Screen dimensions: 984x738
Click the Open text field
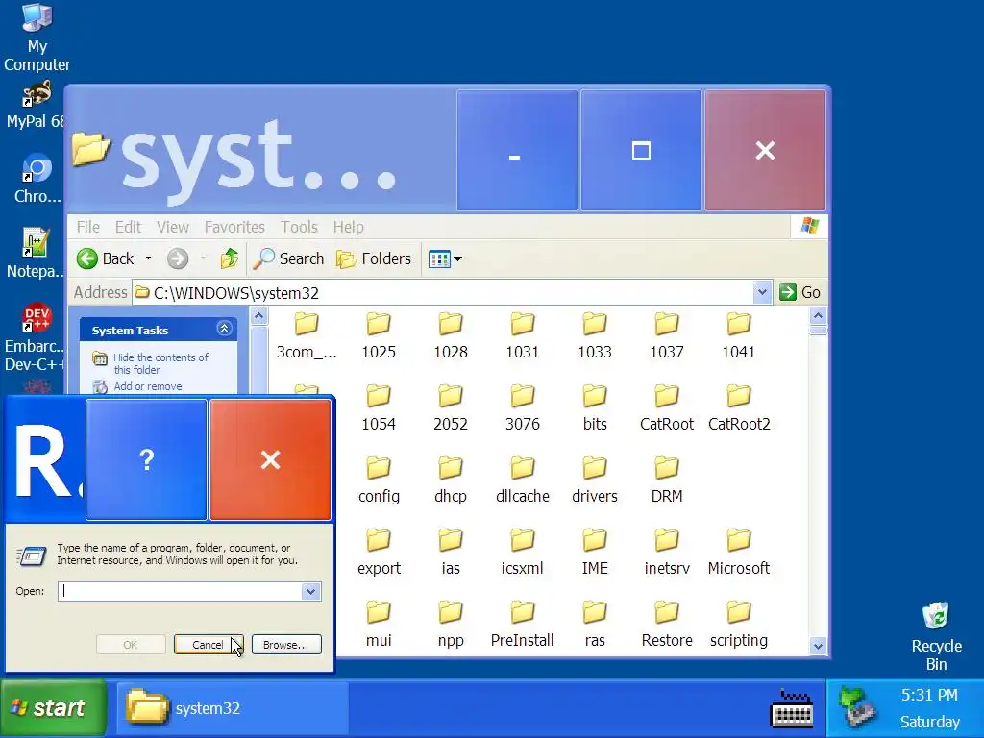180,591
